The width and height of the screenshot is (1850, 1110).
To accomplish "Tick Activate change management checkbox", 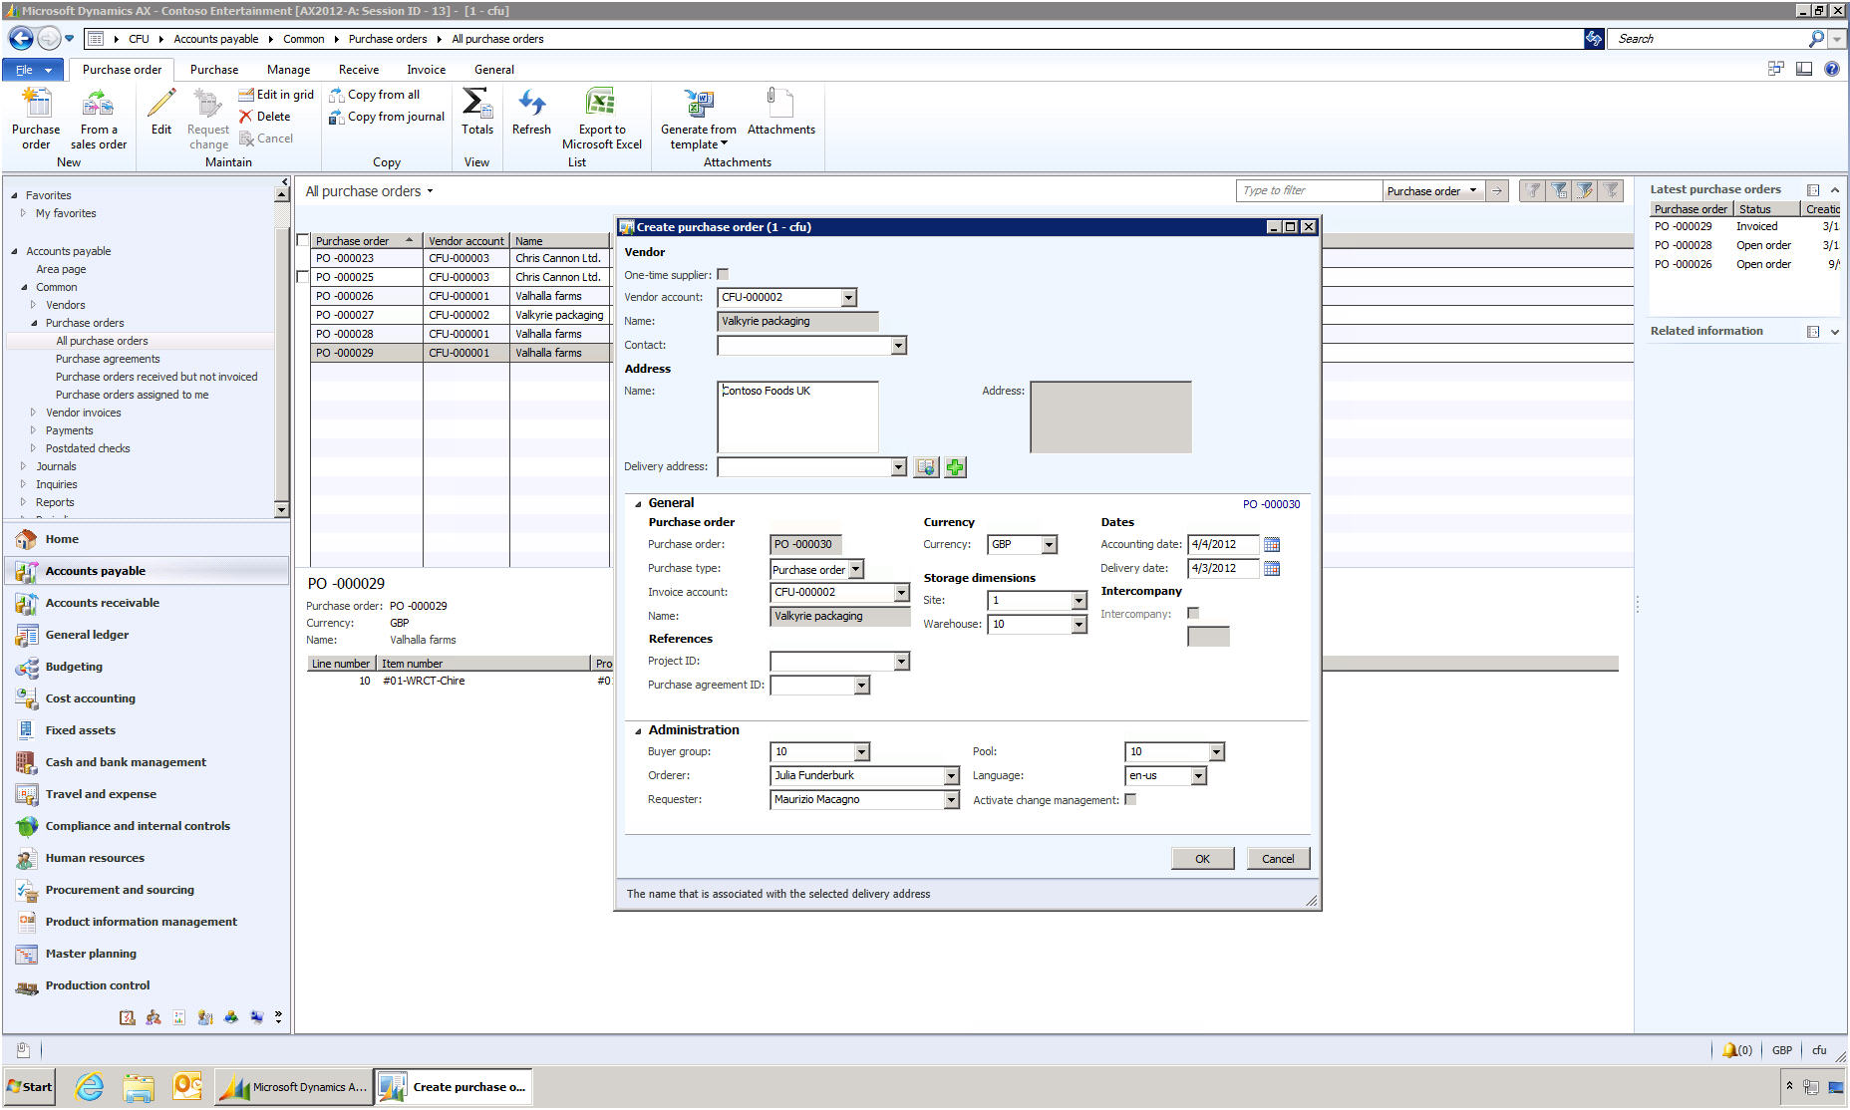I will pos(1130,800).
